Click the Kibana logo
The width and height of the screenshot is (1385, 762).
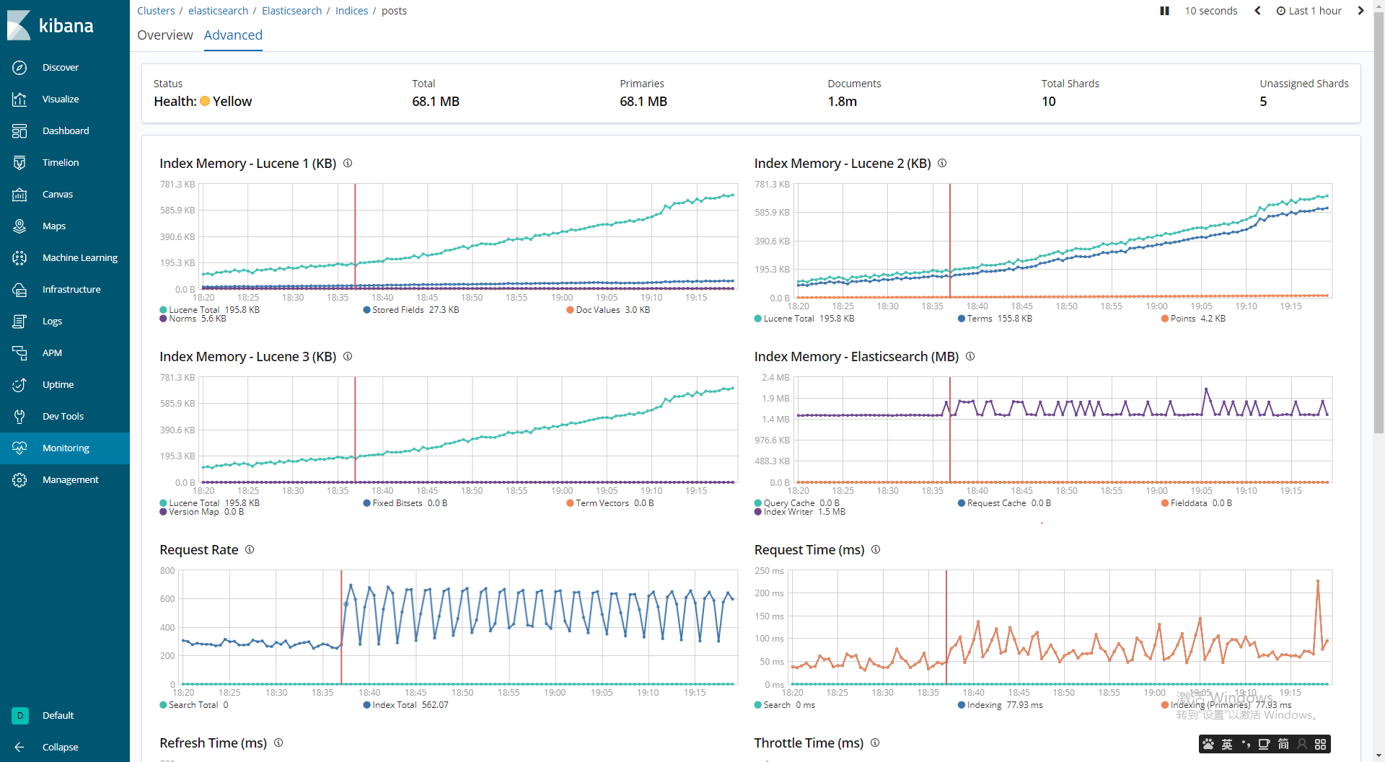50,25
